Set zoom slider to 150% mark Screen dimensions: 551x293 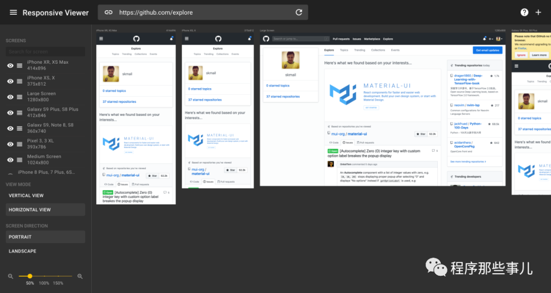(58, 276)
